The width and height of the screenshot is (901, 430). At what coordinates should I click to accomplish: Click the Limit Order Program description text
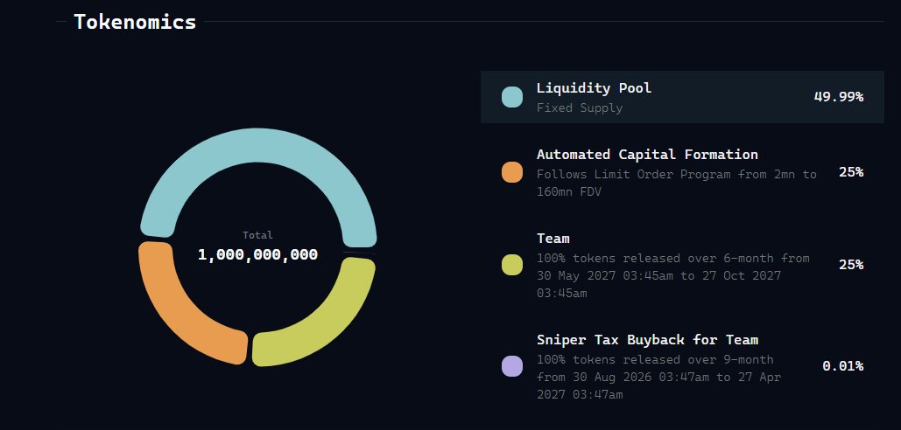click(x=676, y=183)
